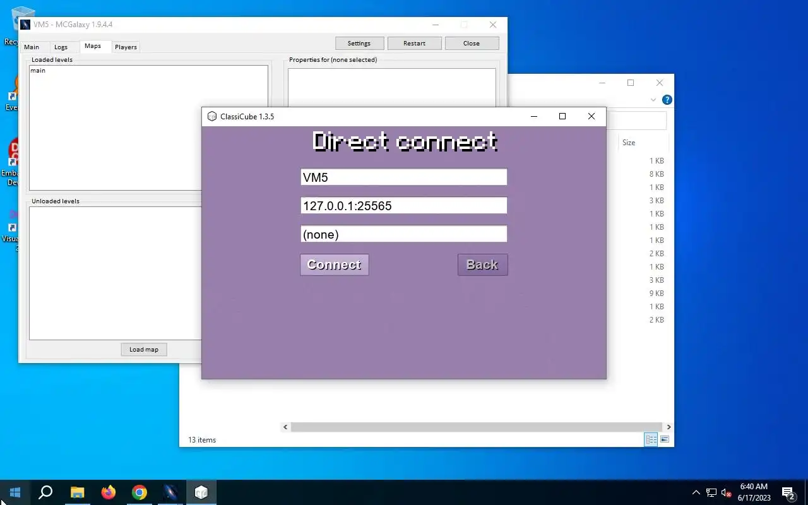Select the (none) mppass field
Viewport: 808px width, 505px height.
coord(403,234)
